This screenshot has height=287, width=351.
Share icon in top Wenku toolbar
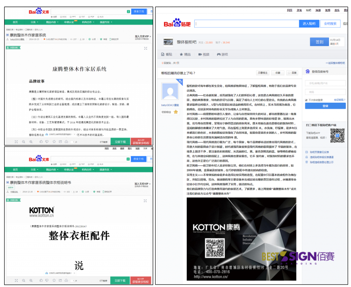tap(60, 141)
